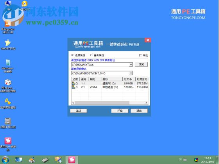The width and height of the screenshot is (219, 164).
Task: Click the Windows Start orb
Action: coord(5,160)
